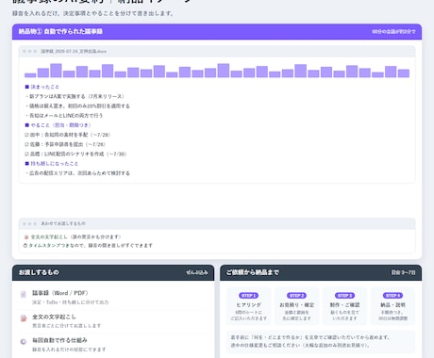Image resolution: width=434 pixels, height=358 pixels.
Task: Click the STEP 2 badge
Action: click(x=296, y=296)
